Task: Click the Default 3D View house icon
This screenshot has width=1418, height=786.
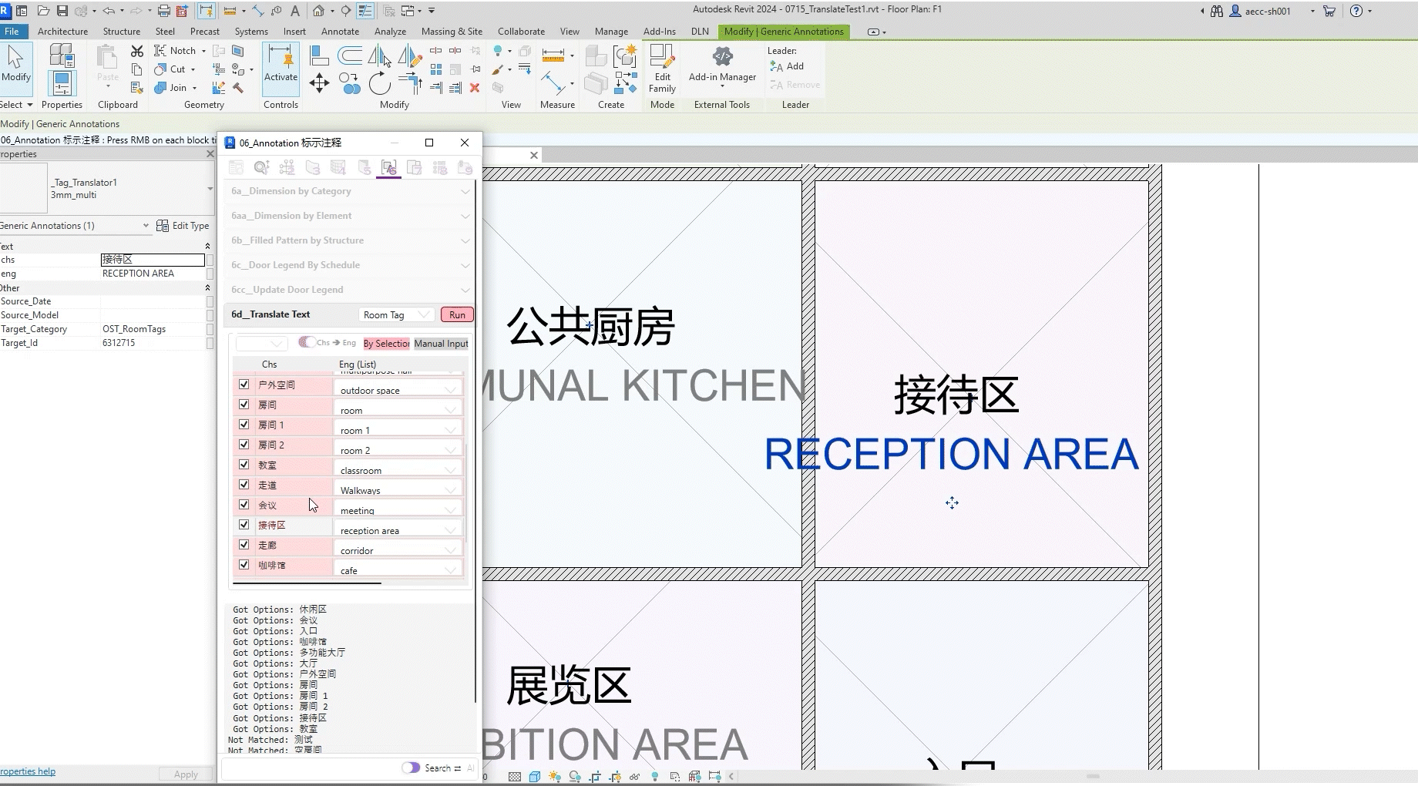Action: tap(318, 11)
